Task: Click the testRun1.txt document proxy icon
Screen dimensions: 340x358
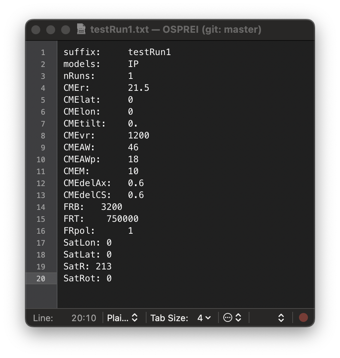Action: point(81,29)
